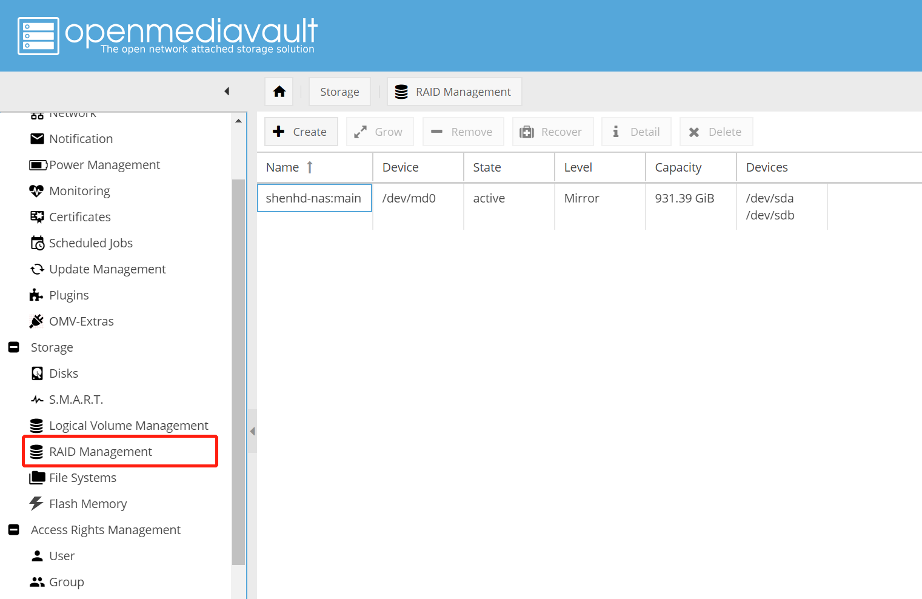Click the Scheduled Jobs calendar icon

(x=37, y=243)
